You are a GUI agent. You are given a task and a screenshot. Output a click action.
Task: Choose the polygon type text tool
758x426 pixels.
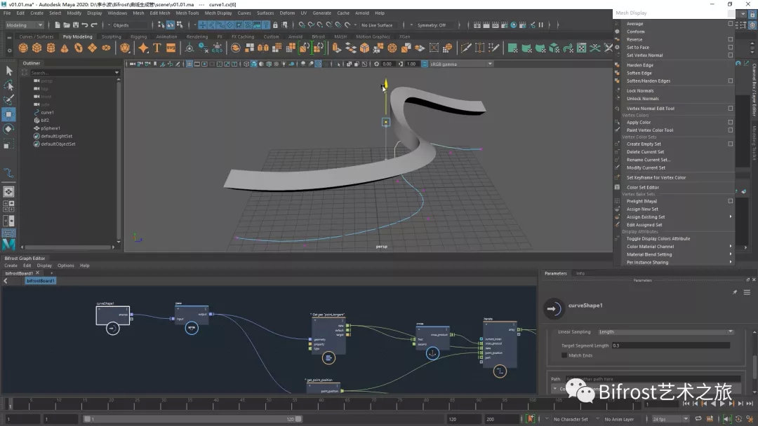(157, 48)
